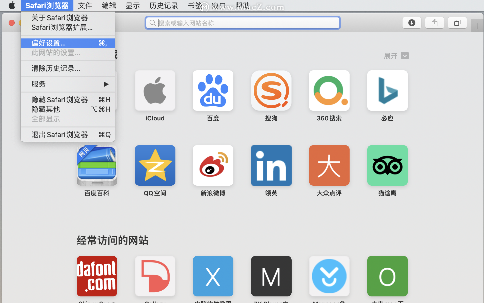Choose 退出Safari浏览器 menu item
The height and width of the screenshot is (303, 484).
pos(68,135)
